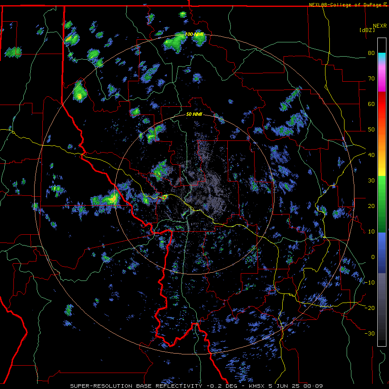Click the 60 value on the dBZ scale
The height and width of the screenshot is (389, 389).
[x=371, y=104]
